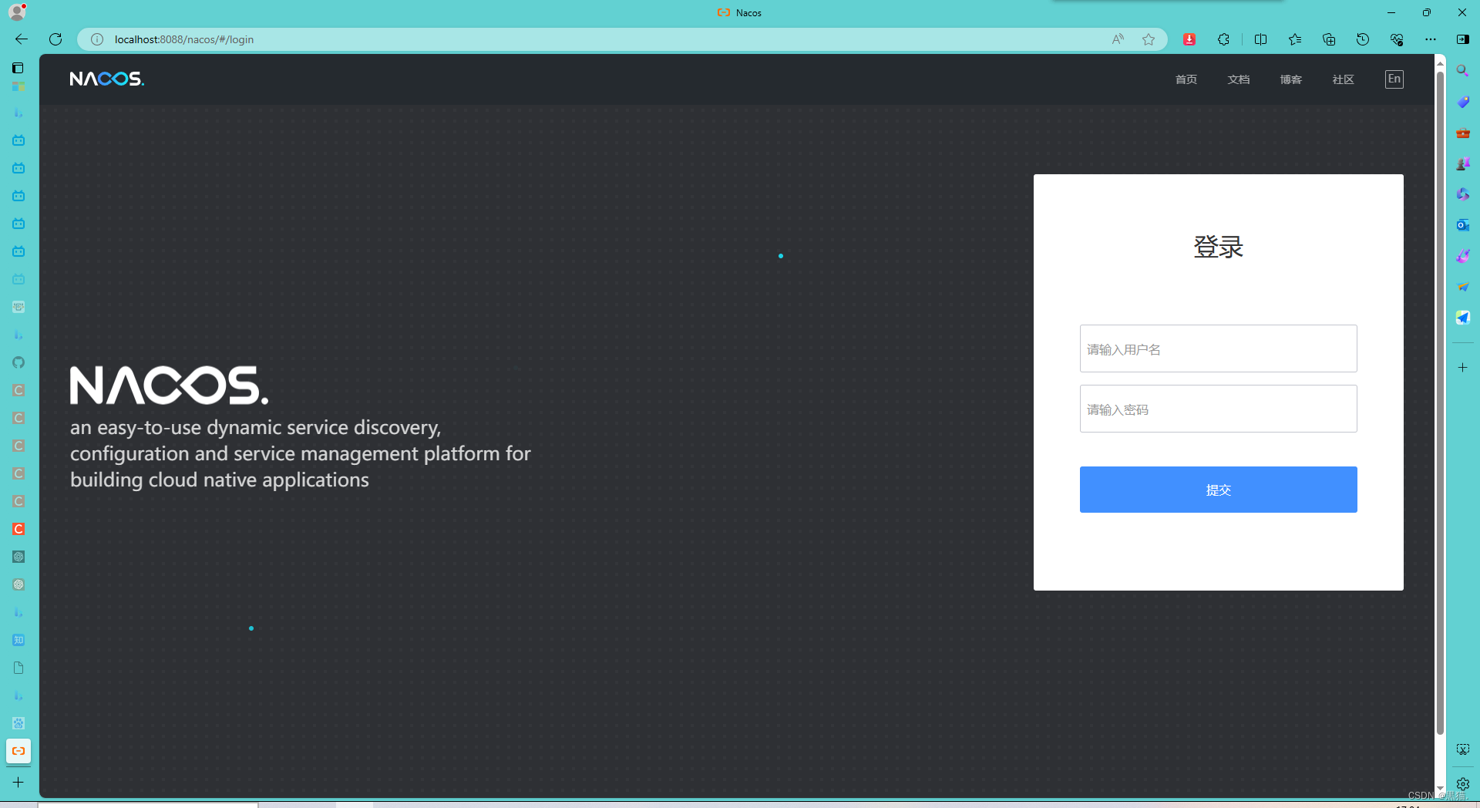1480x808 pixels.
Task: Switch to the Zhihu tab
Action: click(18, 640)
